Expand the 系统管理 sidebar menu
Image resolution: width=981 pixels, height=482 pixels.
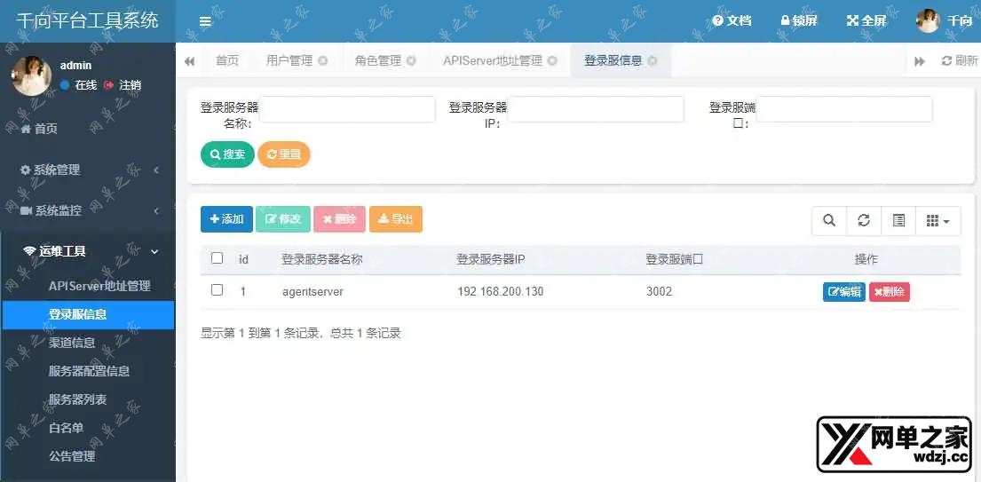(x=87, y=170)
